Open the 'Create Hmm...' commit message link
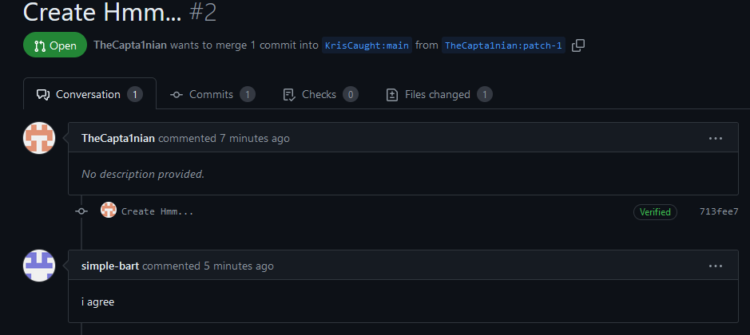 157,211
